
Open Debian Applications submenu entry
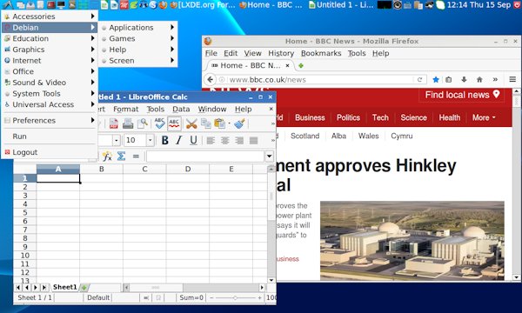[x=137, y=28]
